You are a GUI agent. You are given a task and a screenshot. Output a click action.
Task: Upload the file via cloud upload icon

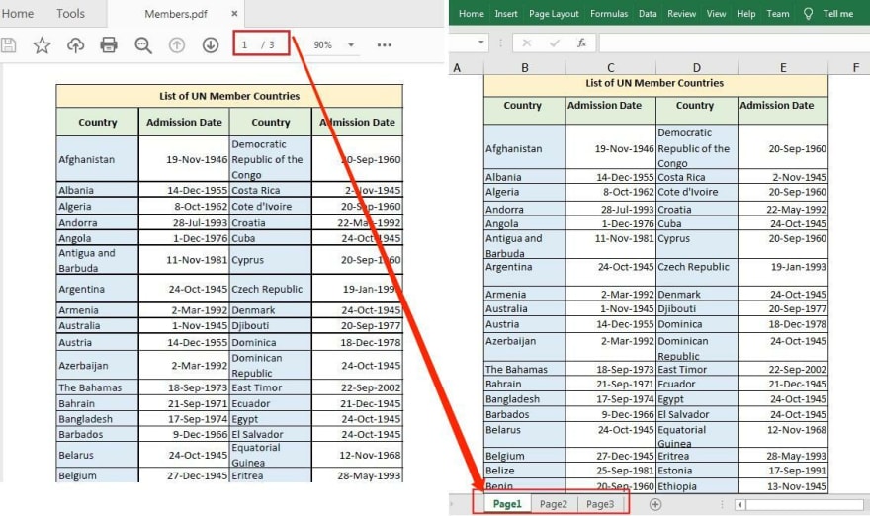tap(75, 44)
